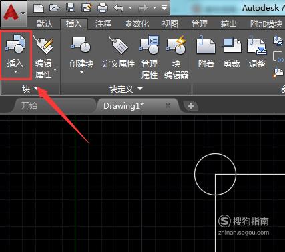Save the drawing with floppy disk icon
Viewport: 285px width, 252px height.
click(71, 9)
